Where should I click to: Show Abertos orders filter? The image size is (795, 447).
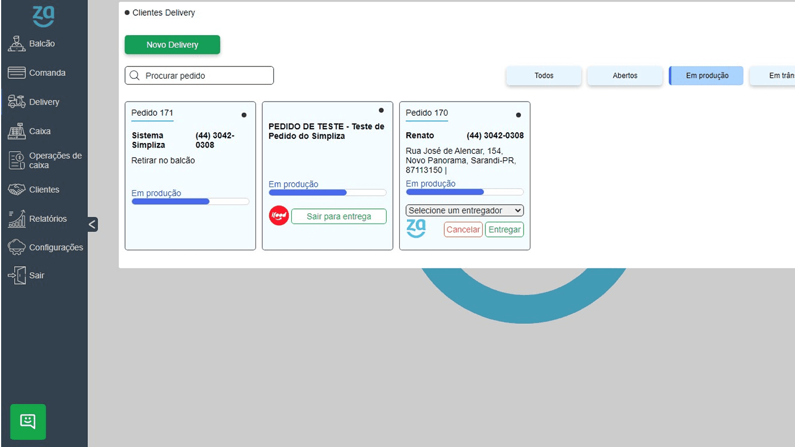point(625,75)
